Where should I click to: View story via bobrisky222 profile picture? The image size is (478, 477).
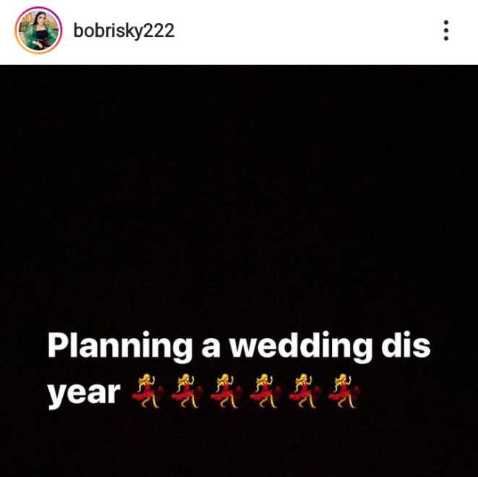point(38,30)
